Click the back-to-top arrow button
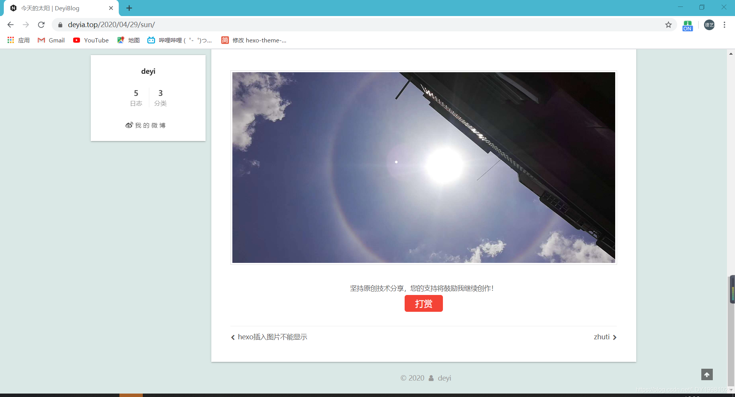The width and height of the screenshot is (735, 397). click(707, 374)
